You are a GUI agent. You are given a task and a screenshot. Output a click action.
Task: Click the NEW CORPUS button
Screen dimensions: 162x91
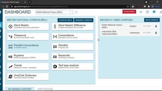[x=152, y=20]
